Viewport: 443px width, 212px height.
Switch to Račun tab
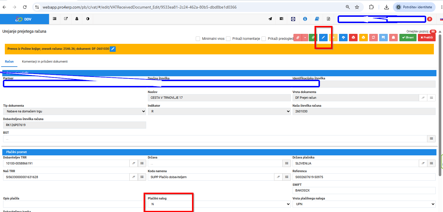9,61
